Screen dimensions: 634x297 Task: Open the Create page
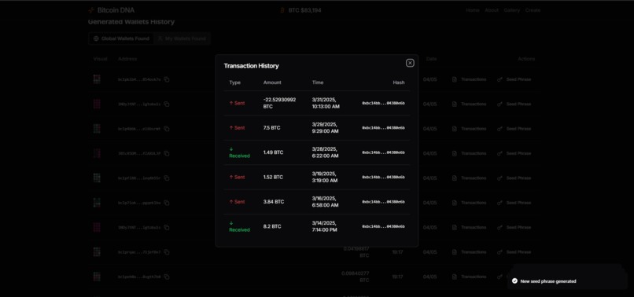(x=533, y=10)
